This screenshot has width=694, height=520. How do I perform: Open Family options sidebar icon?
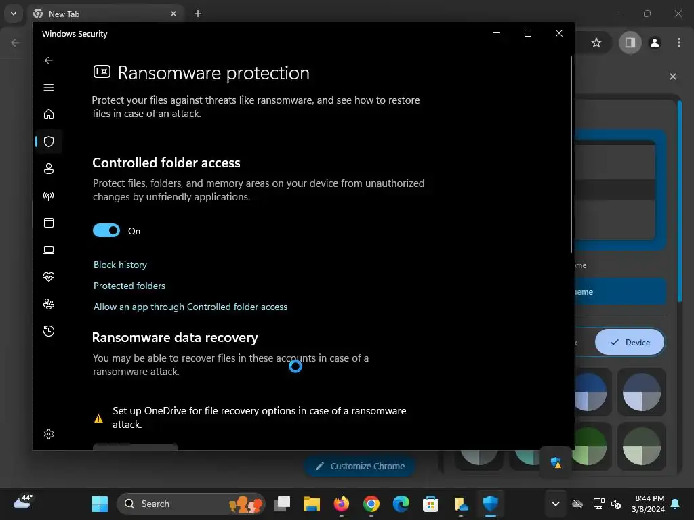49,304
